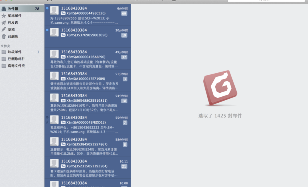
Task: Click sender avatar of 49分钟前 message
Action: pos(54,54)
